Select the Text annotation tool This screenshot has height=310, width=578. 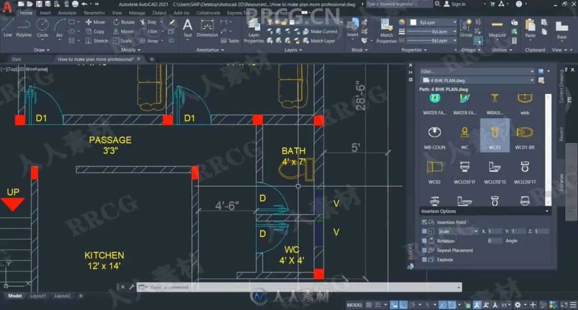(188, 28)
